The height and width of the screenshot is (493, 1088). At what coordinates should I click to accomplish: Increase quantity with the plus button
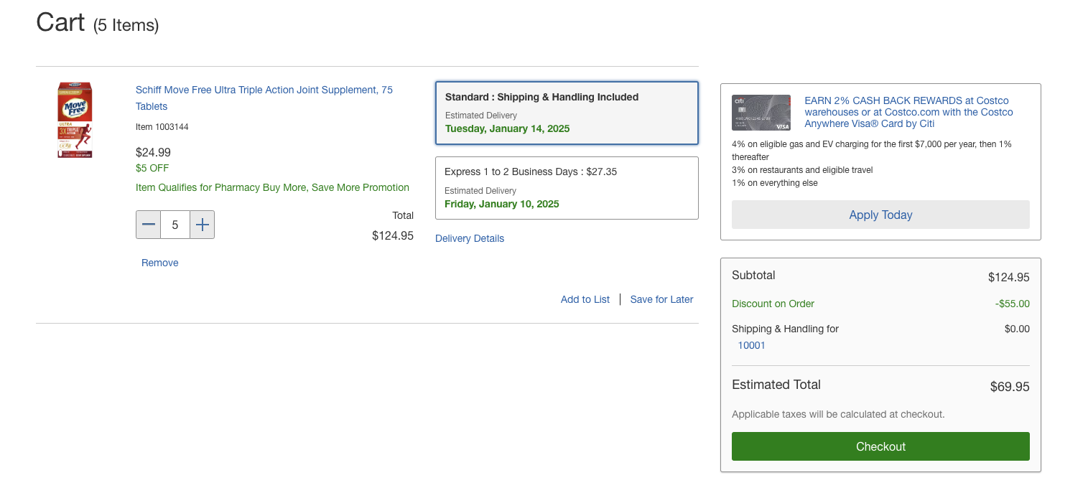click(203, 225)
